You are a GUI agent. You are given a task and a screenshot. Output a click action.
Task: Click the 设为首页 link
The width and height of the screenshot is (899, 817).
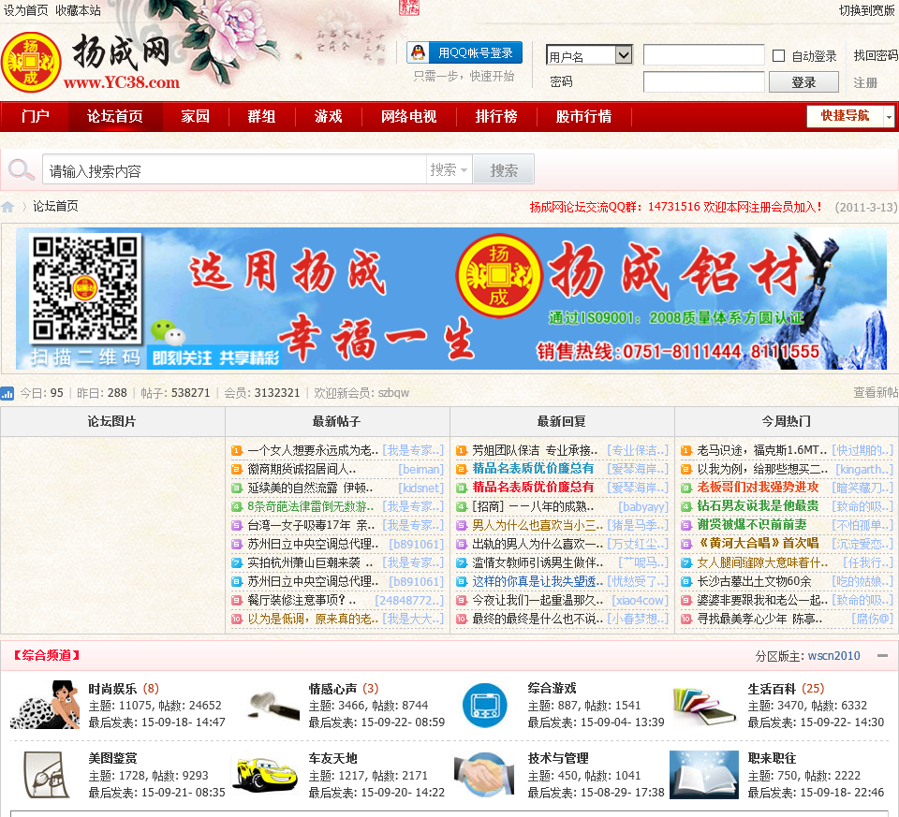pos(26,10)
